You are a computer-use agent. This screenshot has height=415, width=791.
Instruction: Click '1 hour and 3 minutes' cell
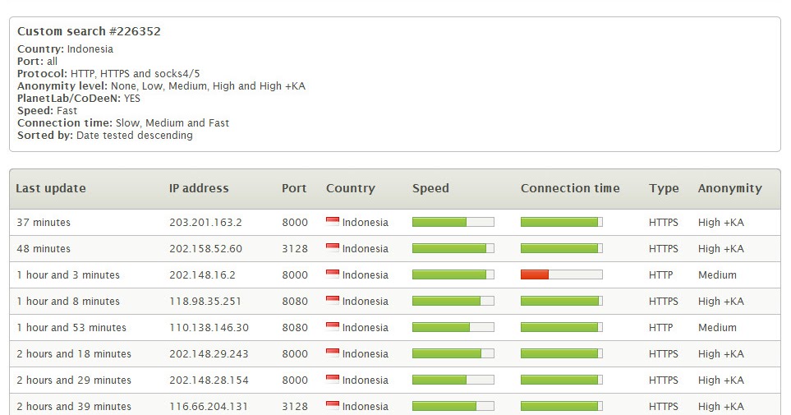pyautogui.click(x=68, y=274)
